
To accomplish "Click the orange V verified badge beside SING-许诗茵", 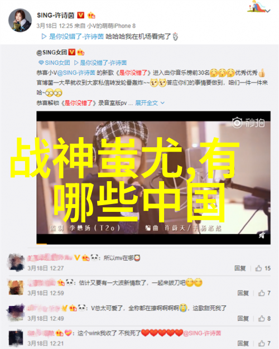I will [81, 15].
